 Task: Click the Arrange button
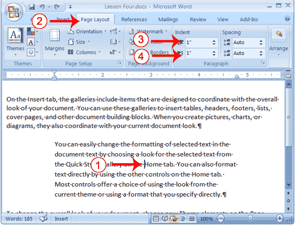(278, 42)
